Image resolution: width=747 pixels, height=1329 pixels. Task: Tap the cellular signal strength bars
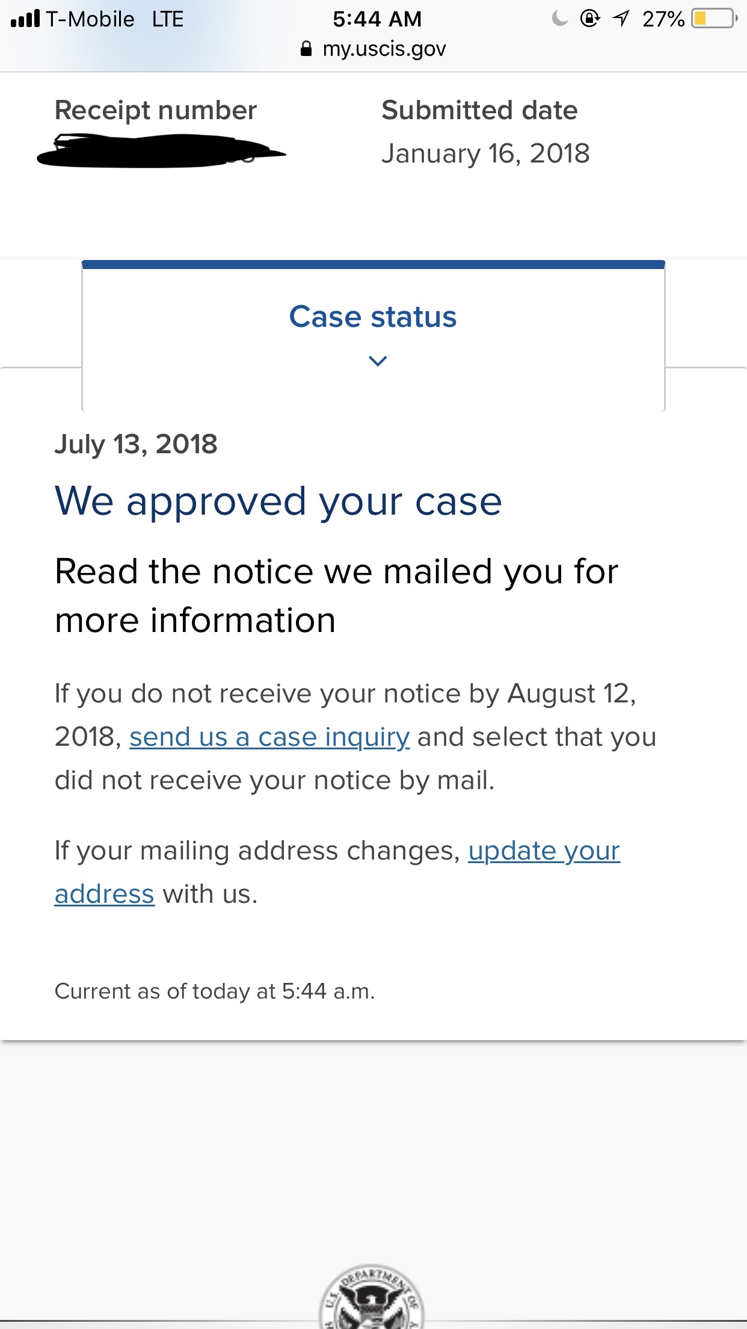(25, 19)
